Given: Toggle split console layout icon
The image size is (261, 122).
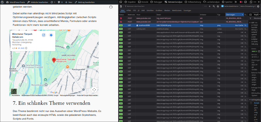Looking at the screenshot, I should tap(246, 2).
